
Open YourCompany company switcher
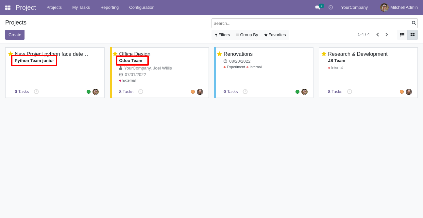click(354, 7)
